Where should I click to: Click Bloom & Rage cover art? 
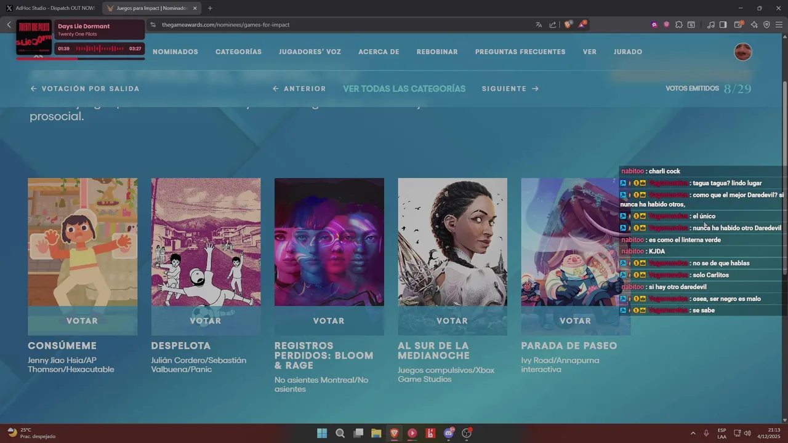pos(329,242)
